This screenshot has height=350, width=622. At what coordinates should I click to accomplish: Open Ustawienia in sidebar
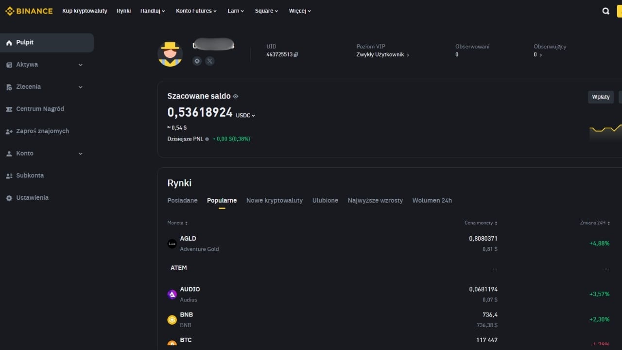(32, 198)
